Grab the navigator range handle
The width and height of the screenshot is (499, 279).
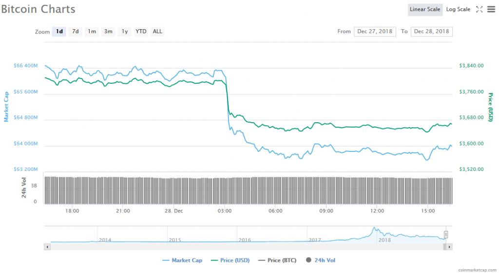(x=445, y=235)
